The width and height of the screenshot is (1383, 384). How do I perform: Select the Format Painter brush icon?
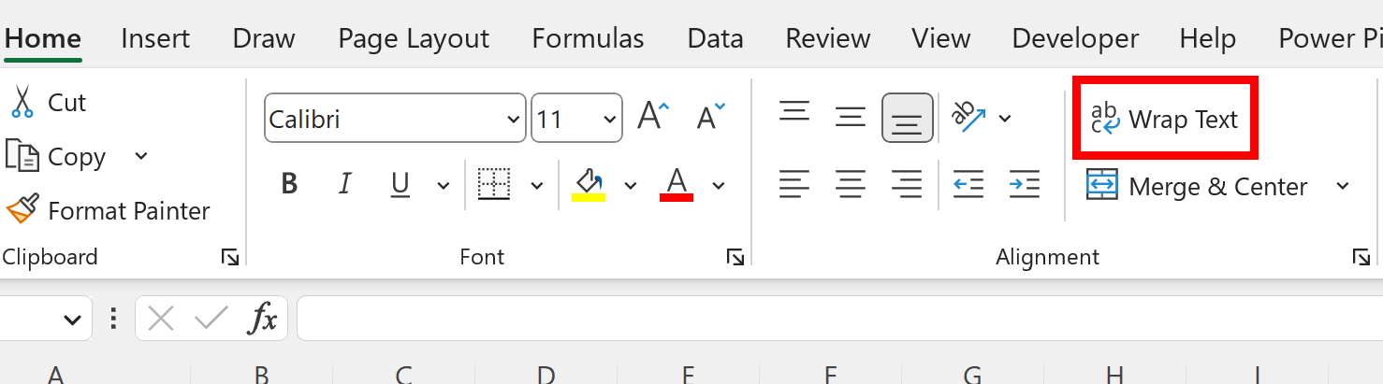22,209
